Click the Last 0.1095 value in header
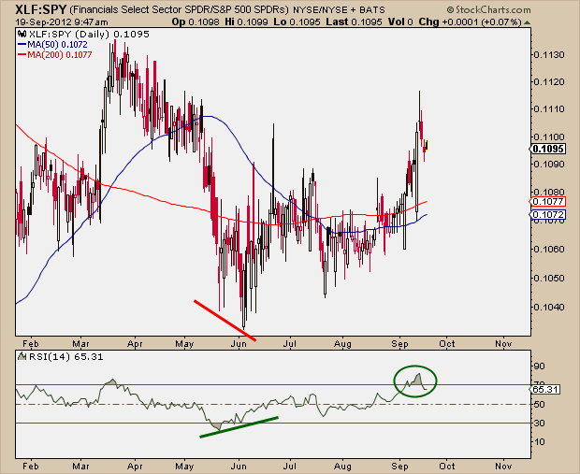The width and height of the screenshot is (580, 474). [x=354, y=22]
